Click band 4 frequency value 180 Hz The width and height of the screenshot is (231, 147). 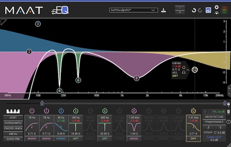click(x=75, y=118)
